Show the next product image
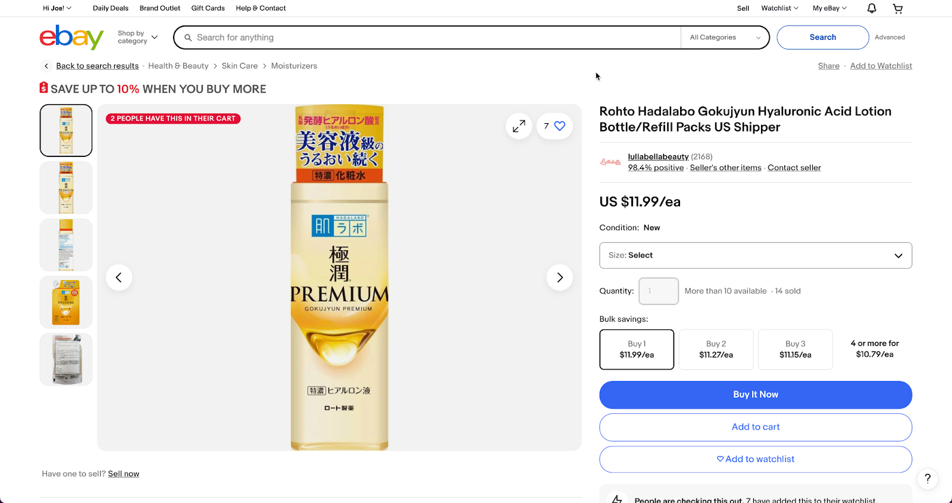This screenshot has height=503, width=952. tap(559, 278)
